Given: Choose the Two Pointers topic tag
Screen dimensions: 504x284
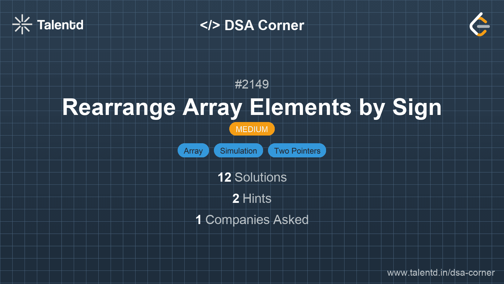Looking at the screenshot, I should click(297, 151).
